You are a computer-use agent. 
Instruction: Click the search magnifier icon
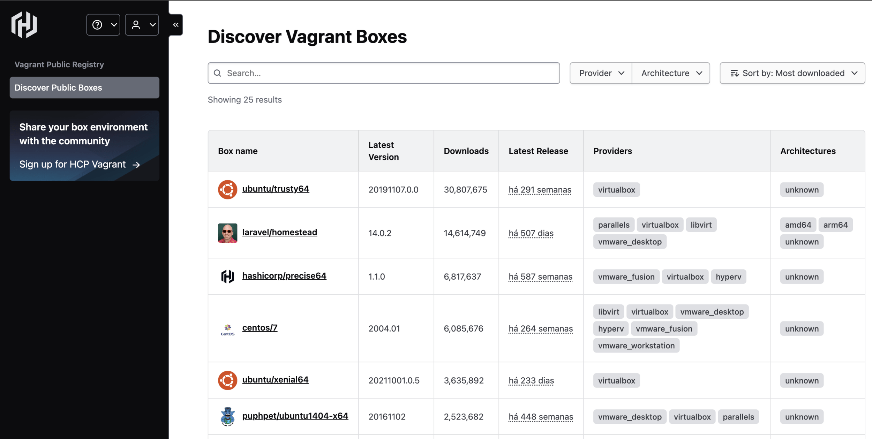click(x=218, y=73)
